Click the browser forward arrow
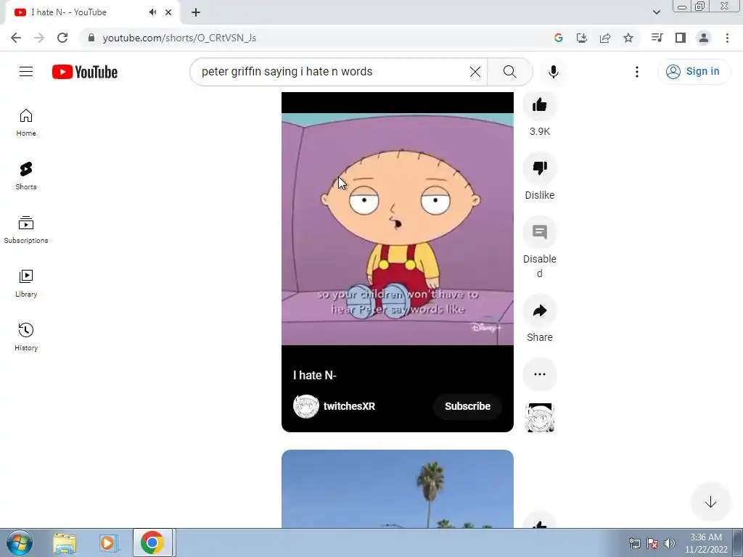Viewport: 743px width, 557px height. point(39,38)
